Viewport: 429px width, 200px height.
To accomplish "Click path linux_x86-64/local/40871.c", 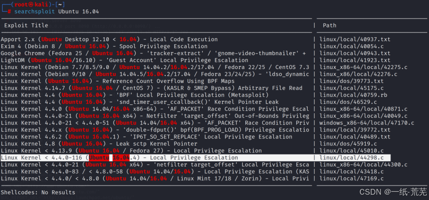I will click(363, 109).
